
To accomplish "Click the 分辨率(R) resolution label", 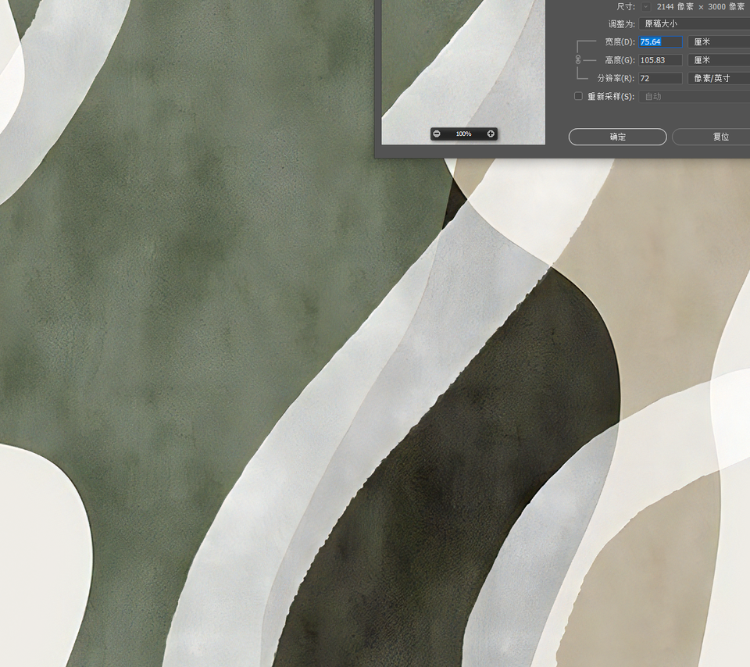I will coord(616,78).
